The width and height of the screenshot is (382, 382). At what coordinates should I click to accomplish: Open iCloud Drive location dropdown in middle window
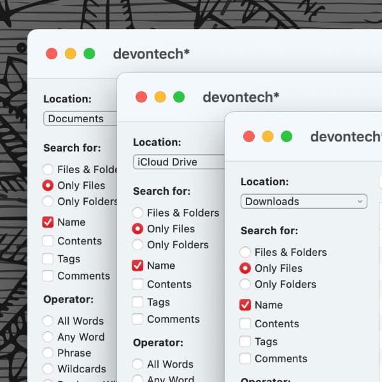[178, 162]
